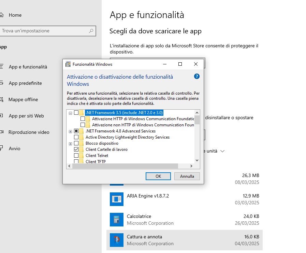The image size is (306, 253).
Task: Open Mappe offline in the sidebar
Action: coord(23,99)
